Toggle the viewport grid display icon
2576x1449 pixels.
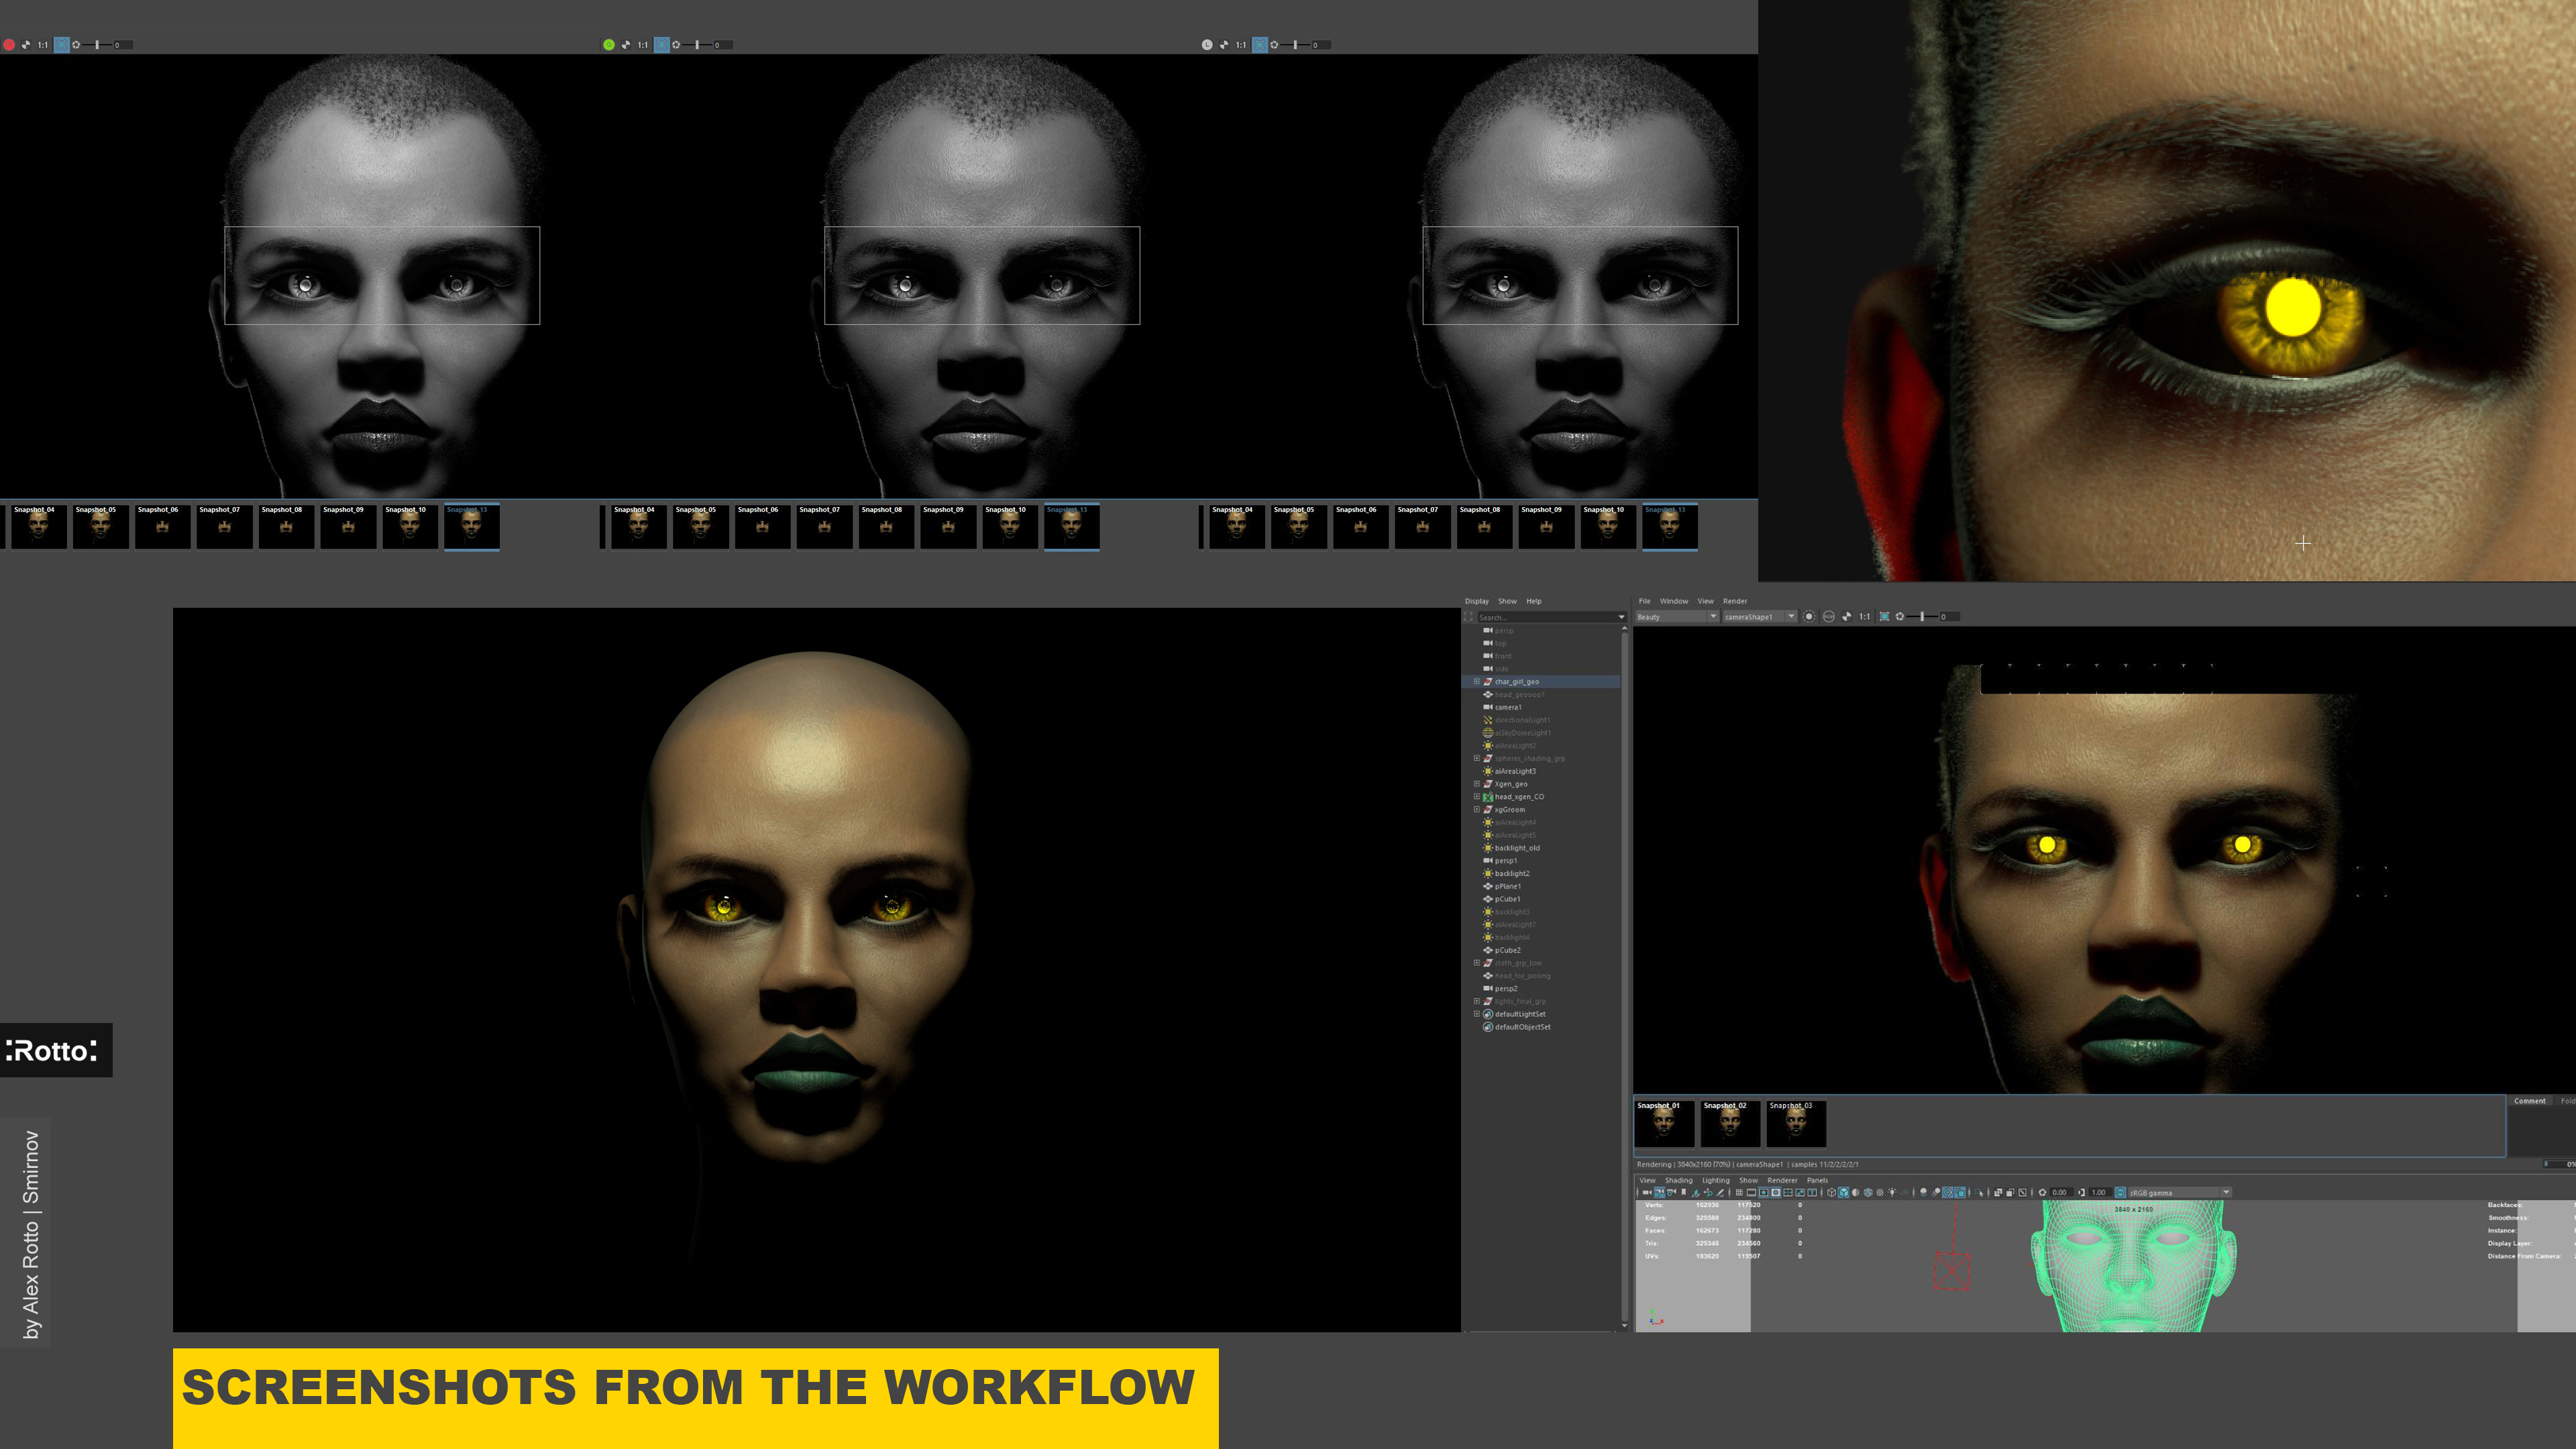point(1739,1193)
